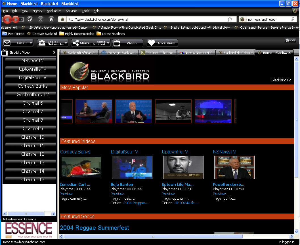This screenshot has height=245, width=300.
Task: Switch to Blackbird Black Search tab
Action: (x=235, y=53)
